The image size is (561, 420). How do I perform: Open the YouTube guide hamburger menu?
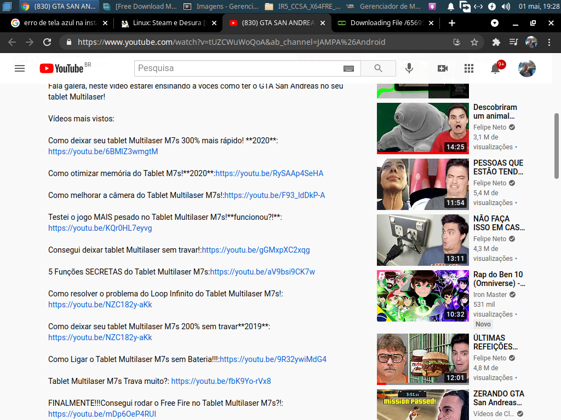pyautogui.click(x=20, y=68)
